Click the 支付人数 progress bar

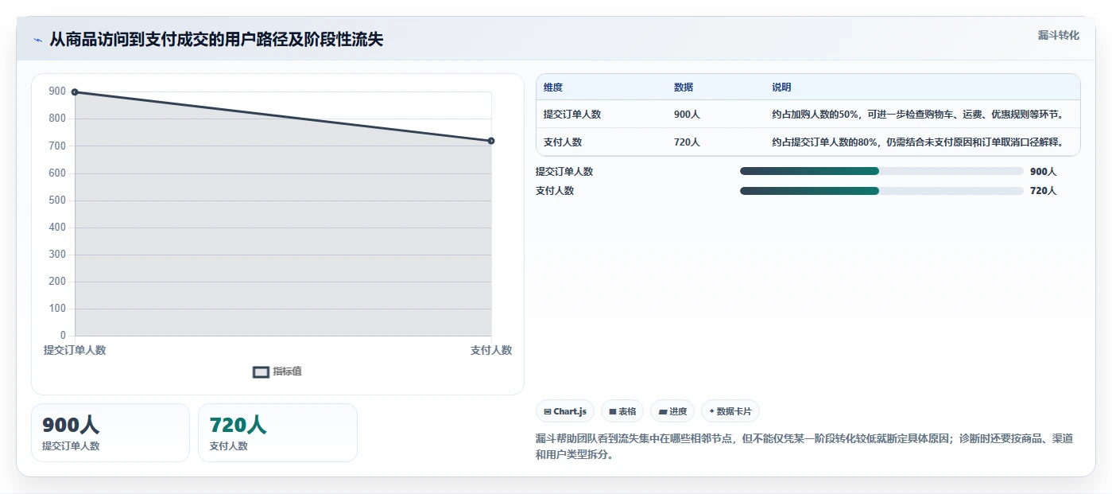[881, 191]
